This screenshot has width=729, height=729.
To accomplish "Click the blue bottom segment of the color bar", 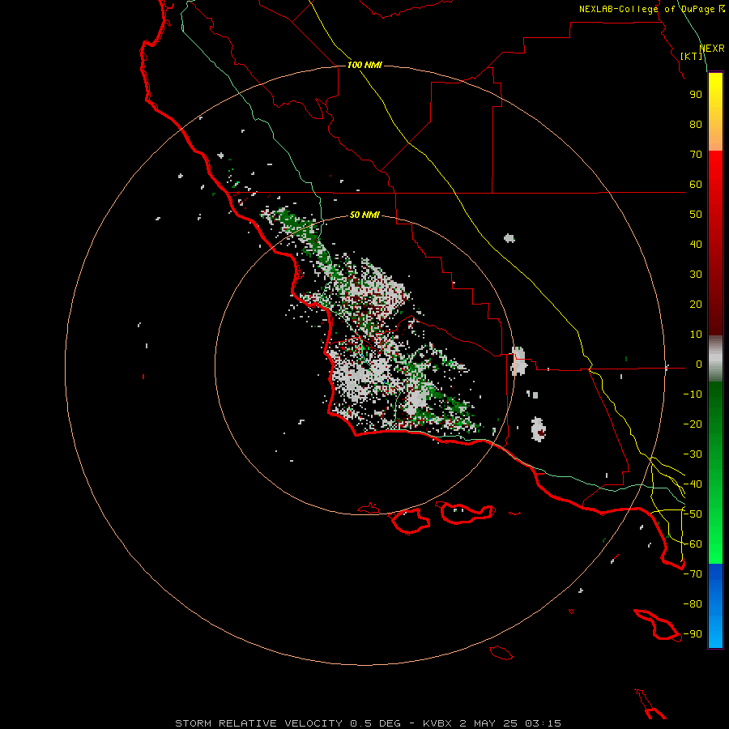I will [715, 605].
